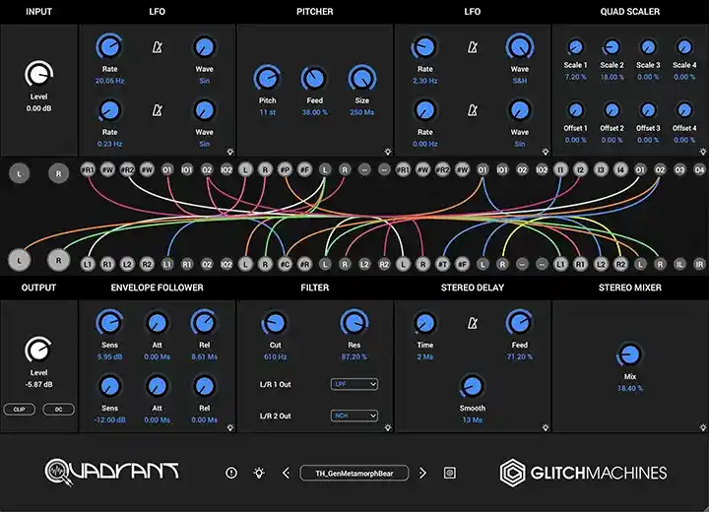Click the S&H Wave knob in second LFO
The width and height of the screenshot is (709, 512).
520,46
